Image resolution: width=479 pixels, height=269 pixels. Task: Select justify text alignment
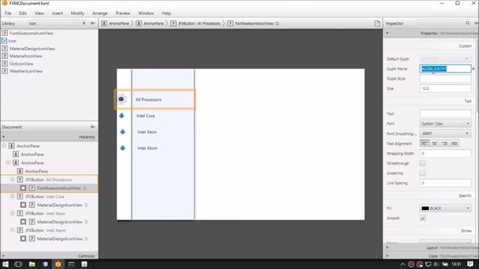pos(454,143)
